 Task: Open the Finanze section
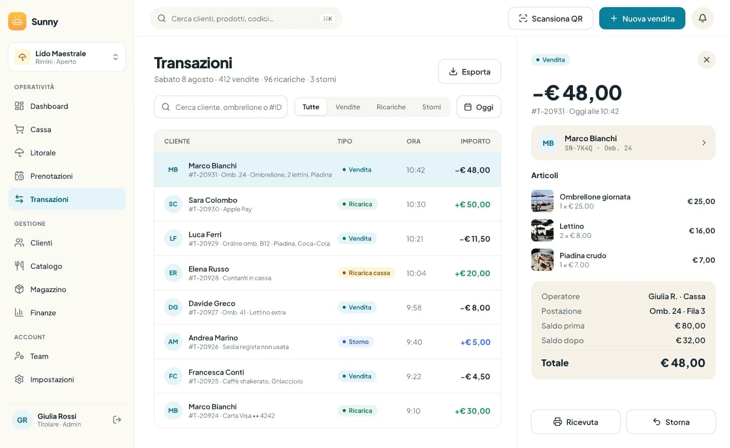point(67,313)
